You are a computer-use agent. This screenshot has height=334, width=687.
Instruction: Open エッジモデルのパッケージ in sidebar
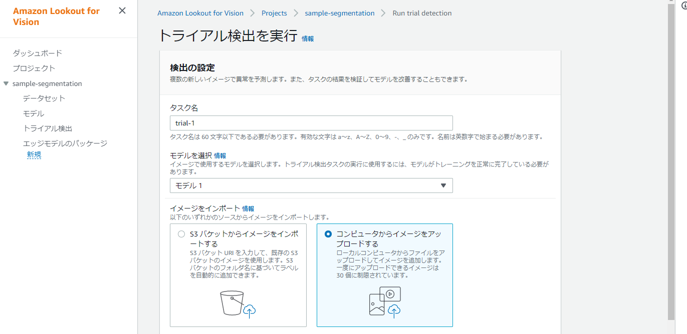65,143
